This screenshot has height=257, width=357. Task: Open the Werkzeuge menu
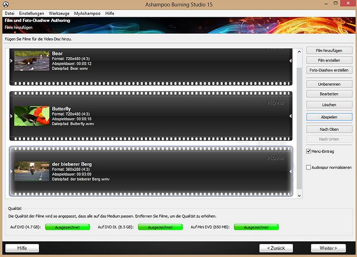(59, 13)
